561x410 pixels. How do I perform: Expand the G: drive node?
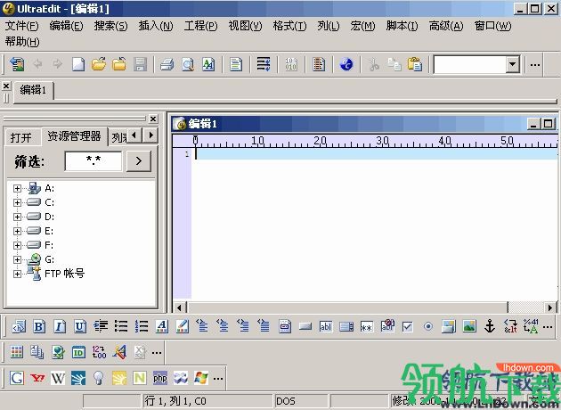(17, 259)
